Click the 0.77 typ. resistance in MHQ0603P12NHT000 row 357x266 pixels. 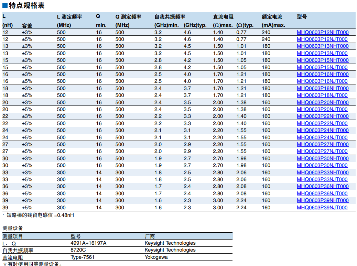point(241,32)
